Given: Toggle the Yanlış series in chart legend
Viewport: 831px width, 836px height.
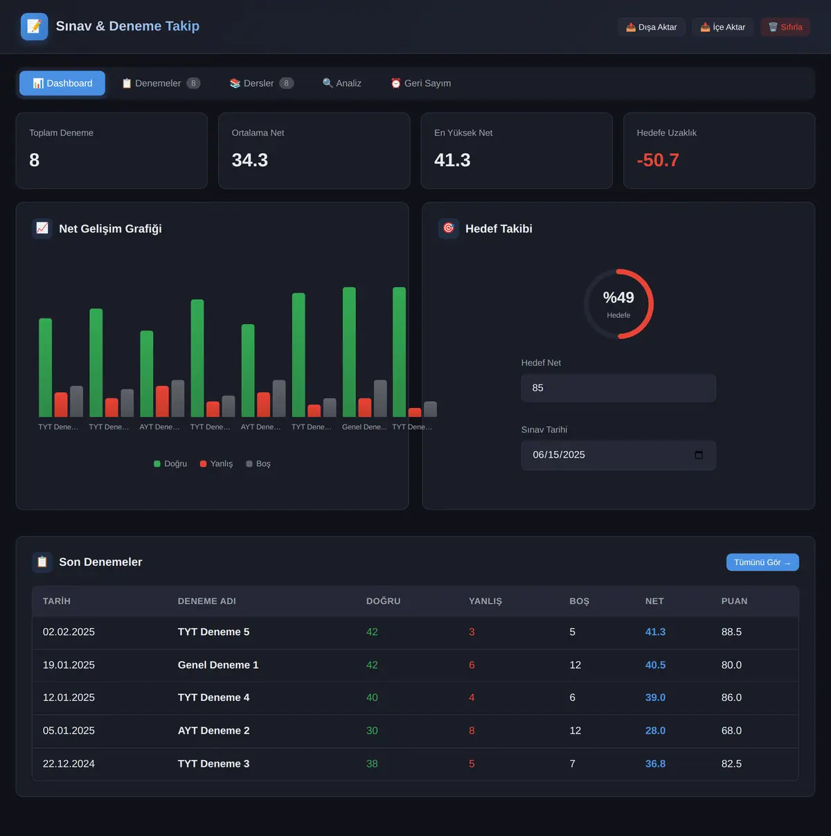Looking at the screenshot, I should (x=217, y=464).
